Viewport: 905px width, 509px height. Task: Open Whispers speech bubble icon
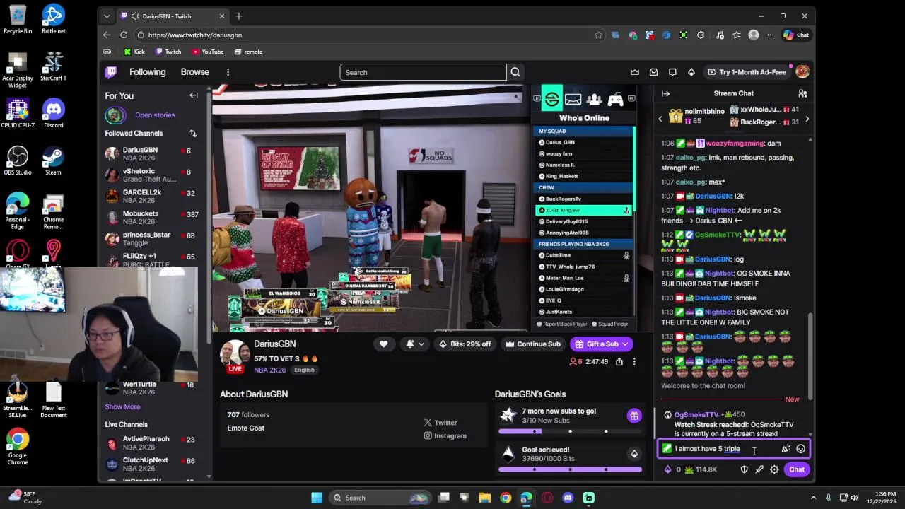(x=672, y=72)
